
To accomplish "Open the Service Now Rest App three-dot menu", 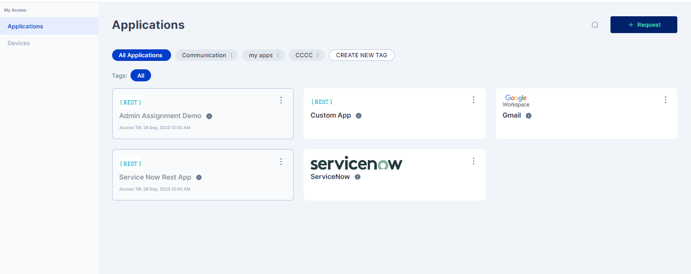I will click(x=281, y=162).
